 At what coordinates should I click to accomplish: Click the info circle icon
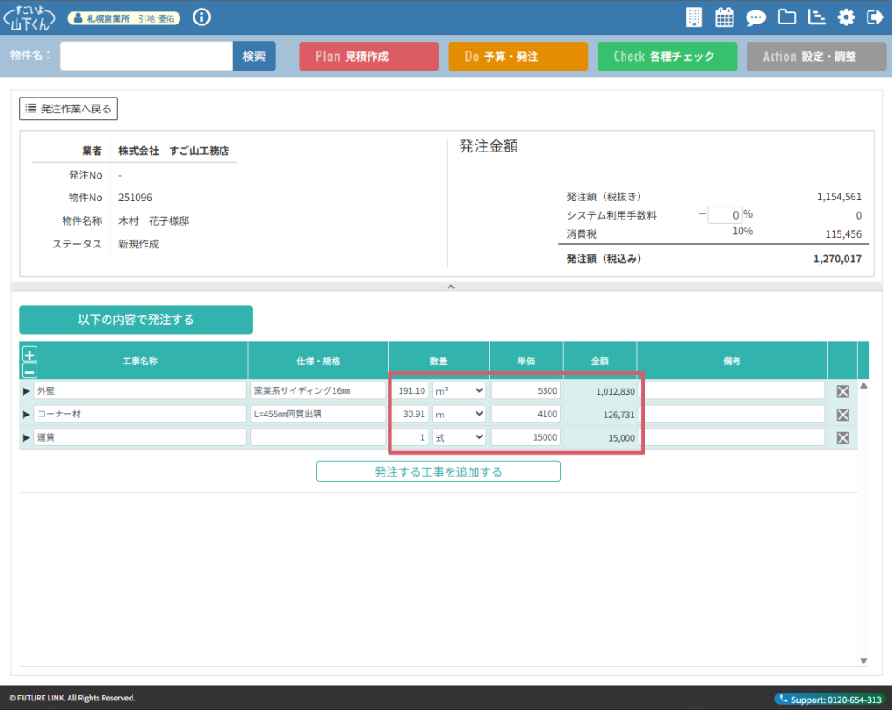pos(201,17)
